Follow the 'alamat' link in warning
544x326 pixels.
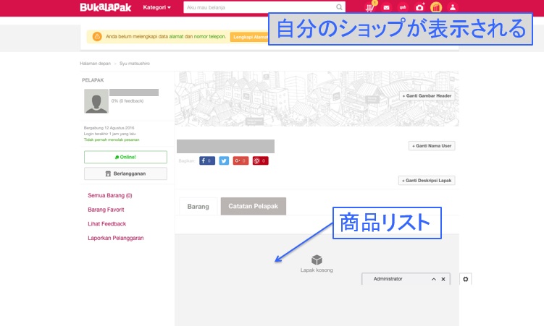point(176,36)
